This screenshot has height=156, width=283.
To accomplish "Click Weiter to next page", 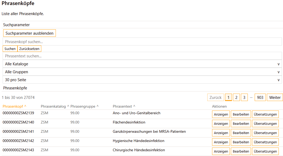I will coord(275,97).
